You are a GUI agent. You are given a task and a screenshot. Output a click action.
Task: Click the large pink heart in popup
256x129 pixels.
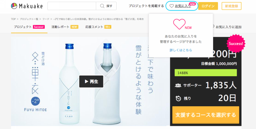click(179, 24)
